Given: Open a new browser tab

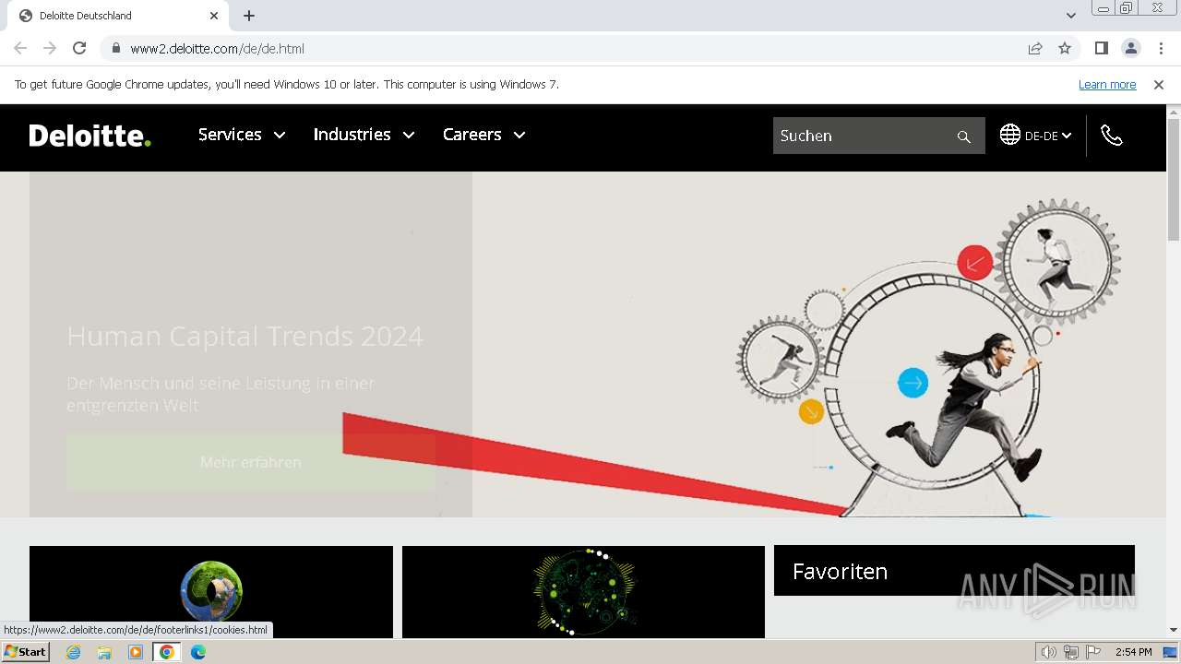Looking at the screenshot, I should tap(249, 16).
